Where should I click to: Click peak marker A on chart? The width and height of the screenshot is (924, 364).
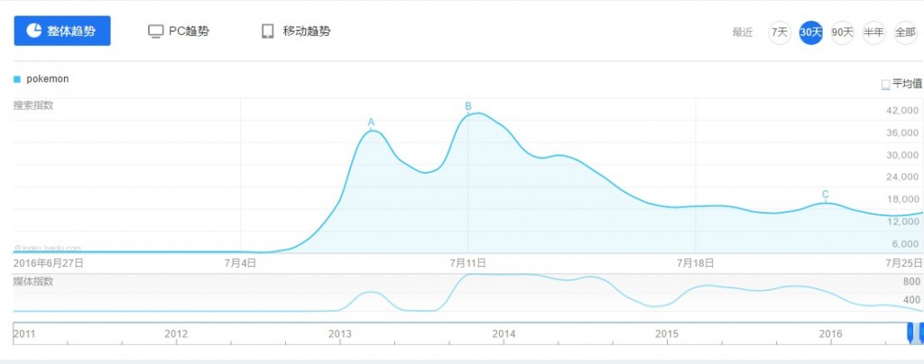(371, 123)
